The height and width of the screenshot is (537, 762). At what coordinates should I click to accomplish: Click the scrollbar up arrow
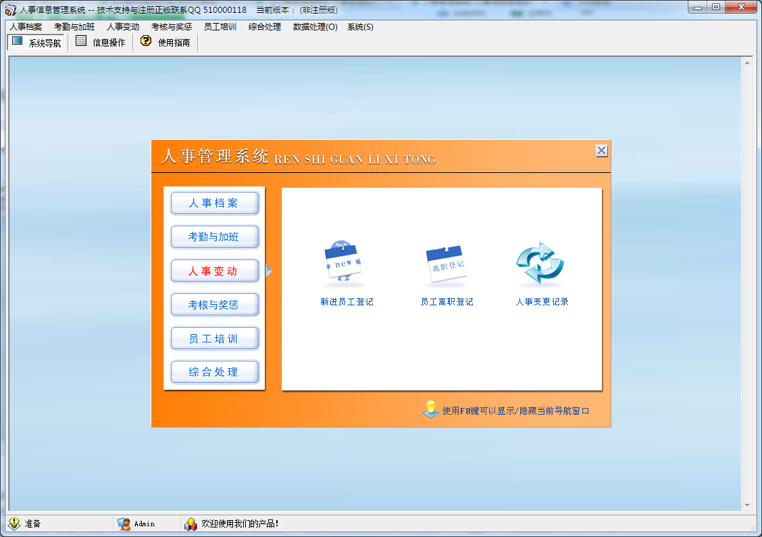747,62
